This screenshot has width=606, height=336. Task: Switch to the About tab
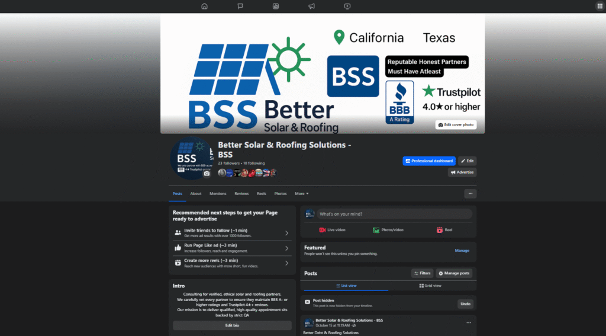[x=196, y=194]
